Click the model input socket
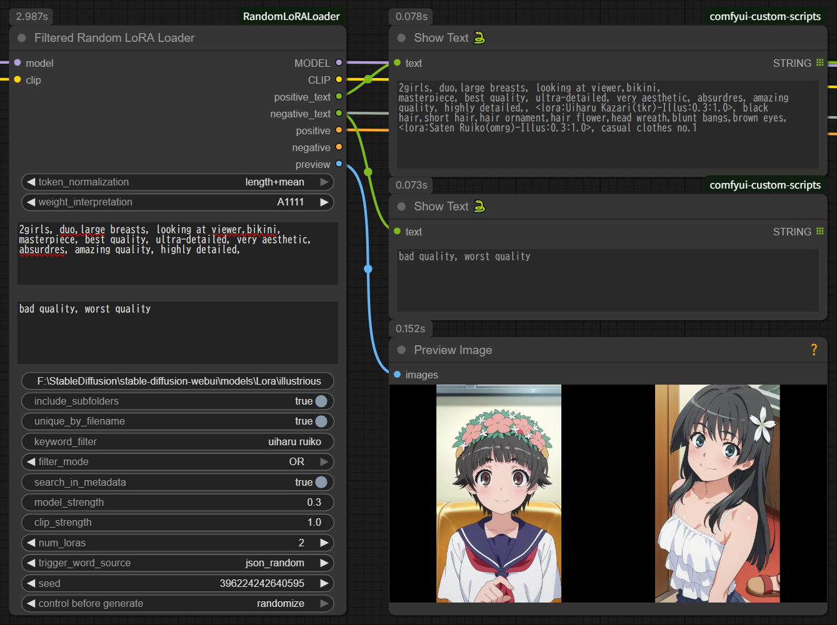 click(x=18, y=62)
